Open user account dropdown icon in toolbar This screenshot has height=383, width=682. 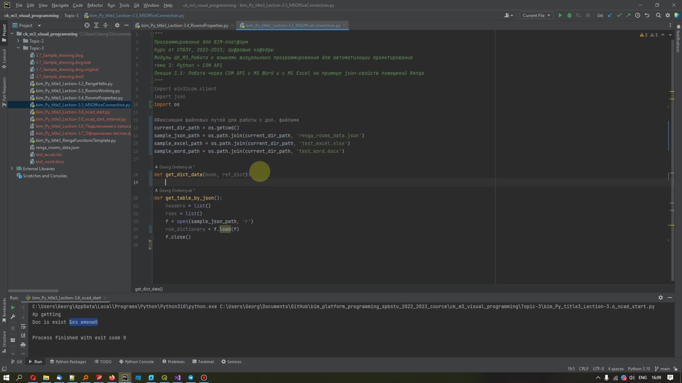click(x=509, y=15)
